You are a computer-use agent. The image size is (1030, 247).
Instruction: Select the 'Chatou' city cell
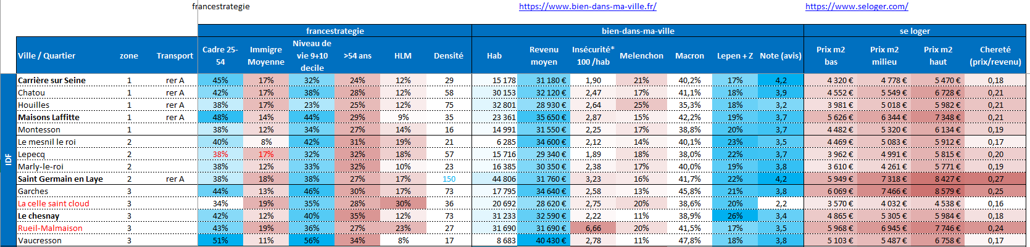pos(63,92)
